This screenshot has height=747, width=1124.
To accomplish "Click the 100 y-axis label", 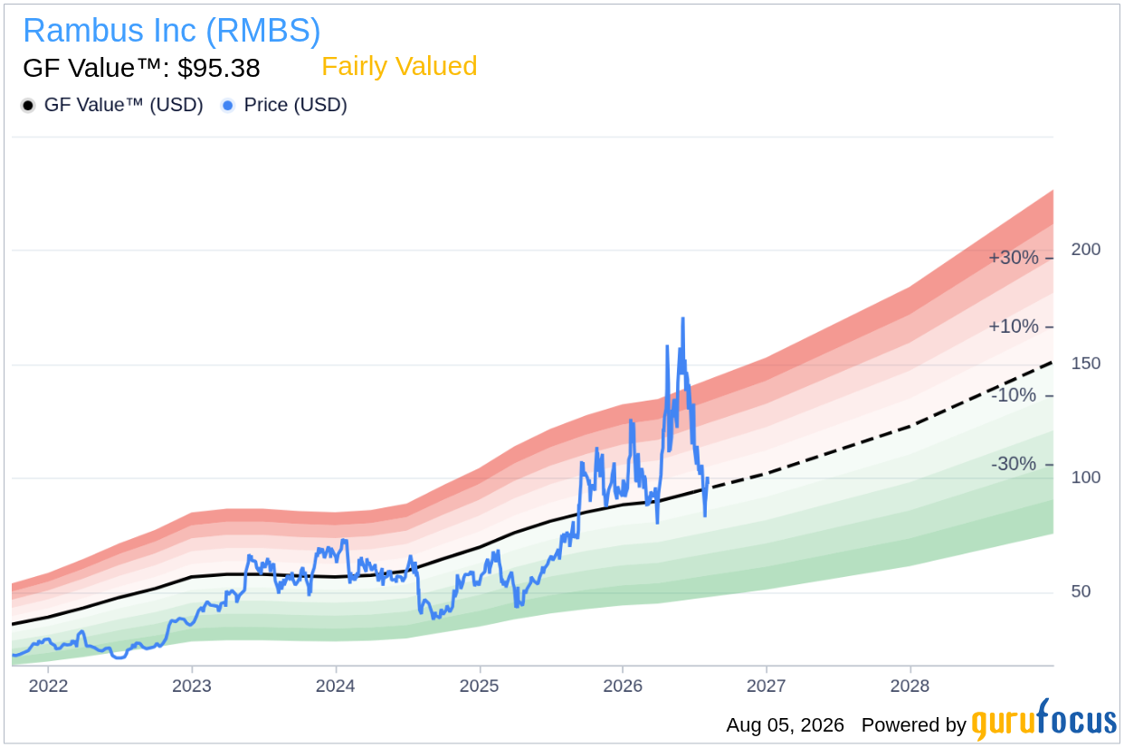I will pos(1086,478).
